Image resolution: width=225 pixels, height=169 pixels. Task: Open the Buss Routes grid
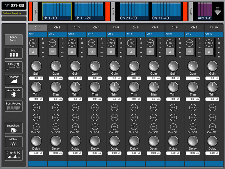[14, 106]
